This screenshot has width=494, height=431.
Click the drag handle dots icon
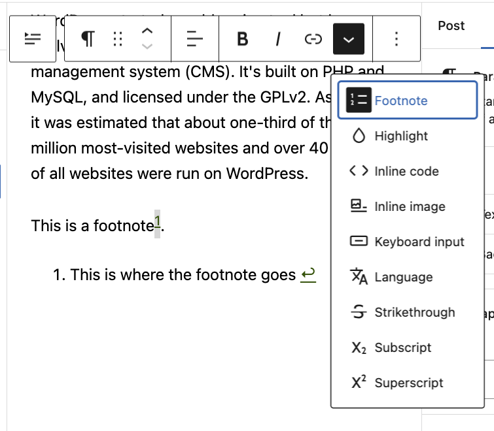(118, 39)
